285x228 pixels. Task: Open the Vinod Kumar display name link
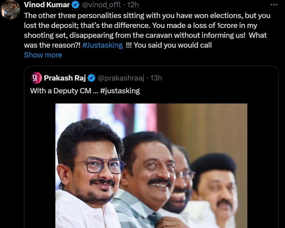tap(47, 5)
